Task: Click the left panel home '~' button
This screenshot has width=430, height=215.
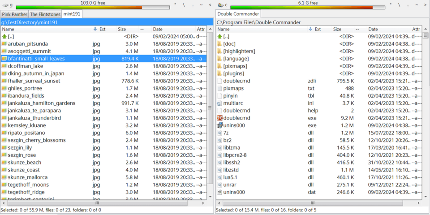Action: click(x=202, y=5)
